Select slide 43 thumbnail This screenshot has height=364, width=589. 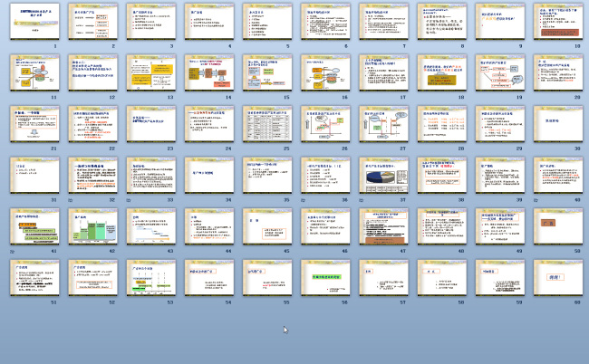tap(151, 226)
